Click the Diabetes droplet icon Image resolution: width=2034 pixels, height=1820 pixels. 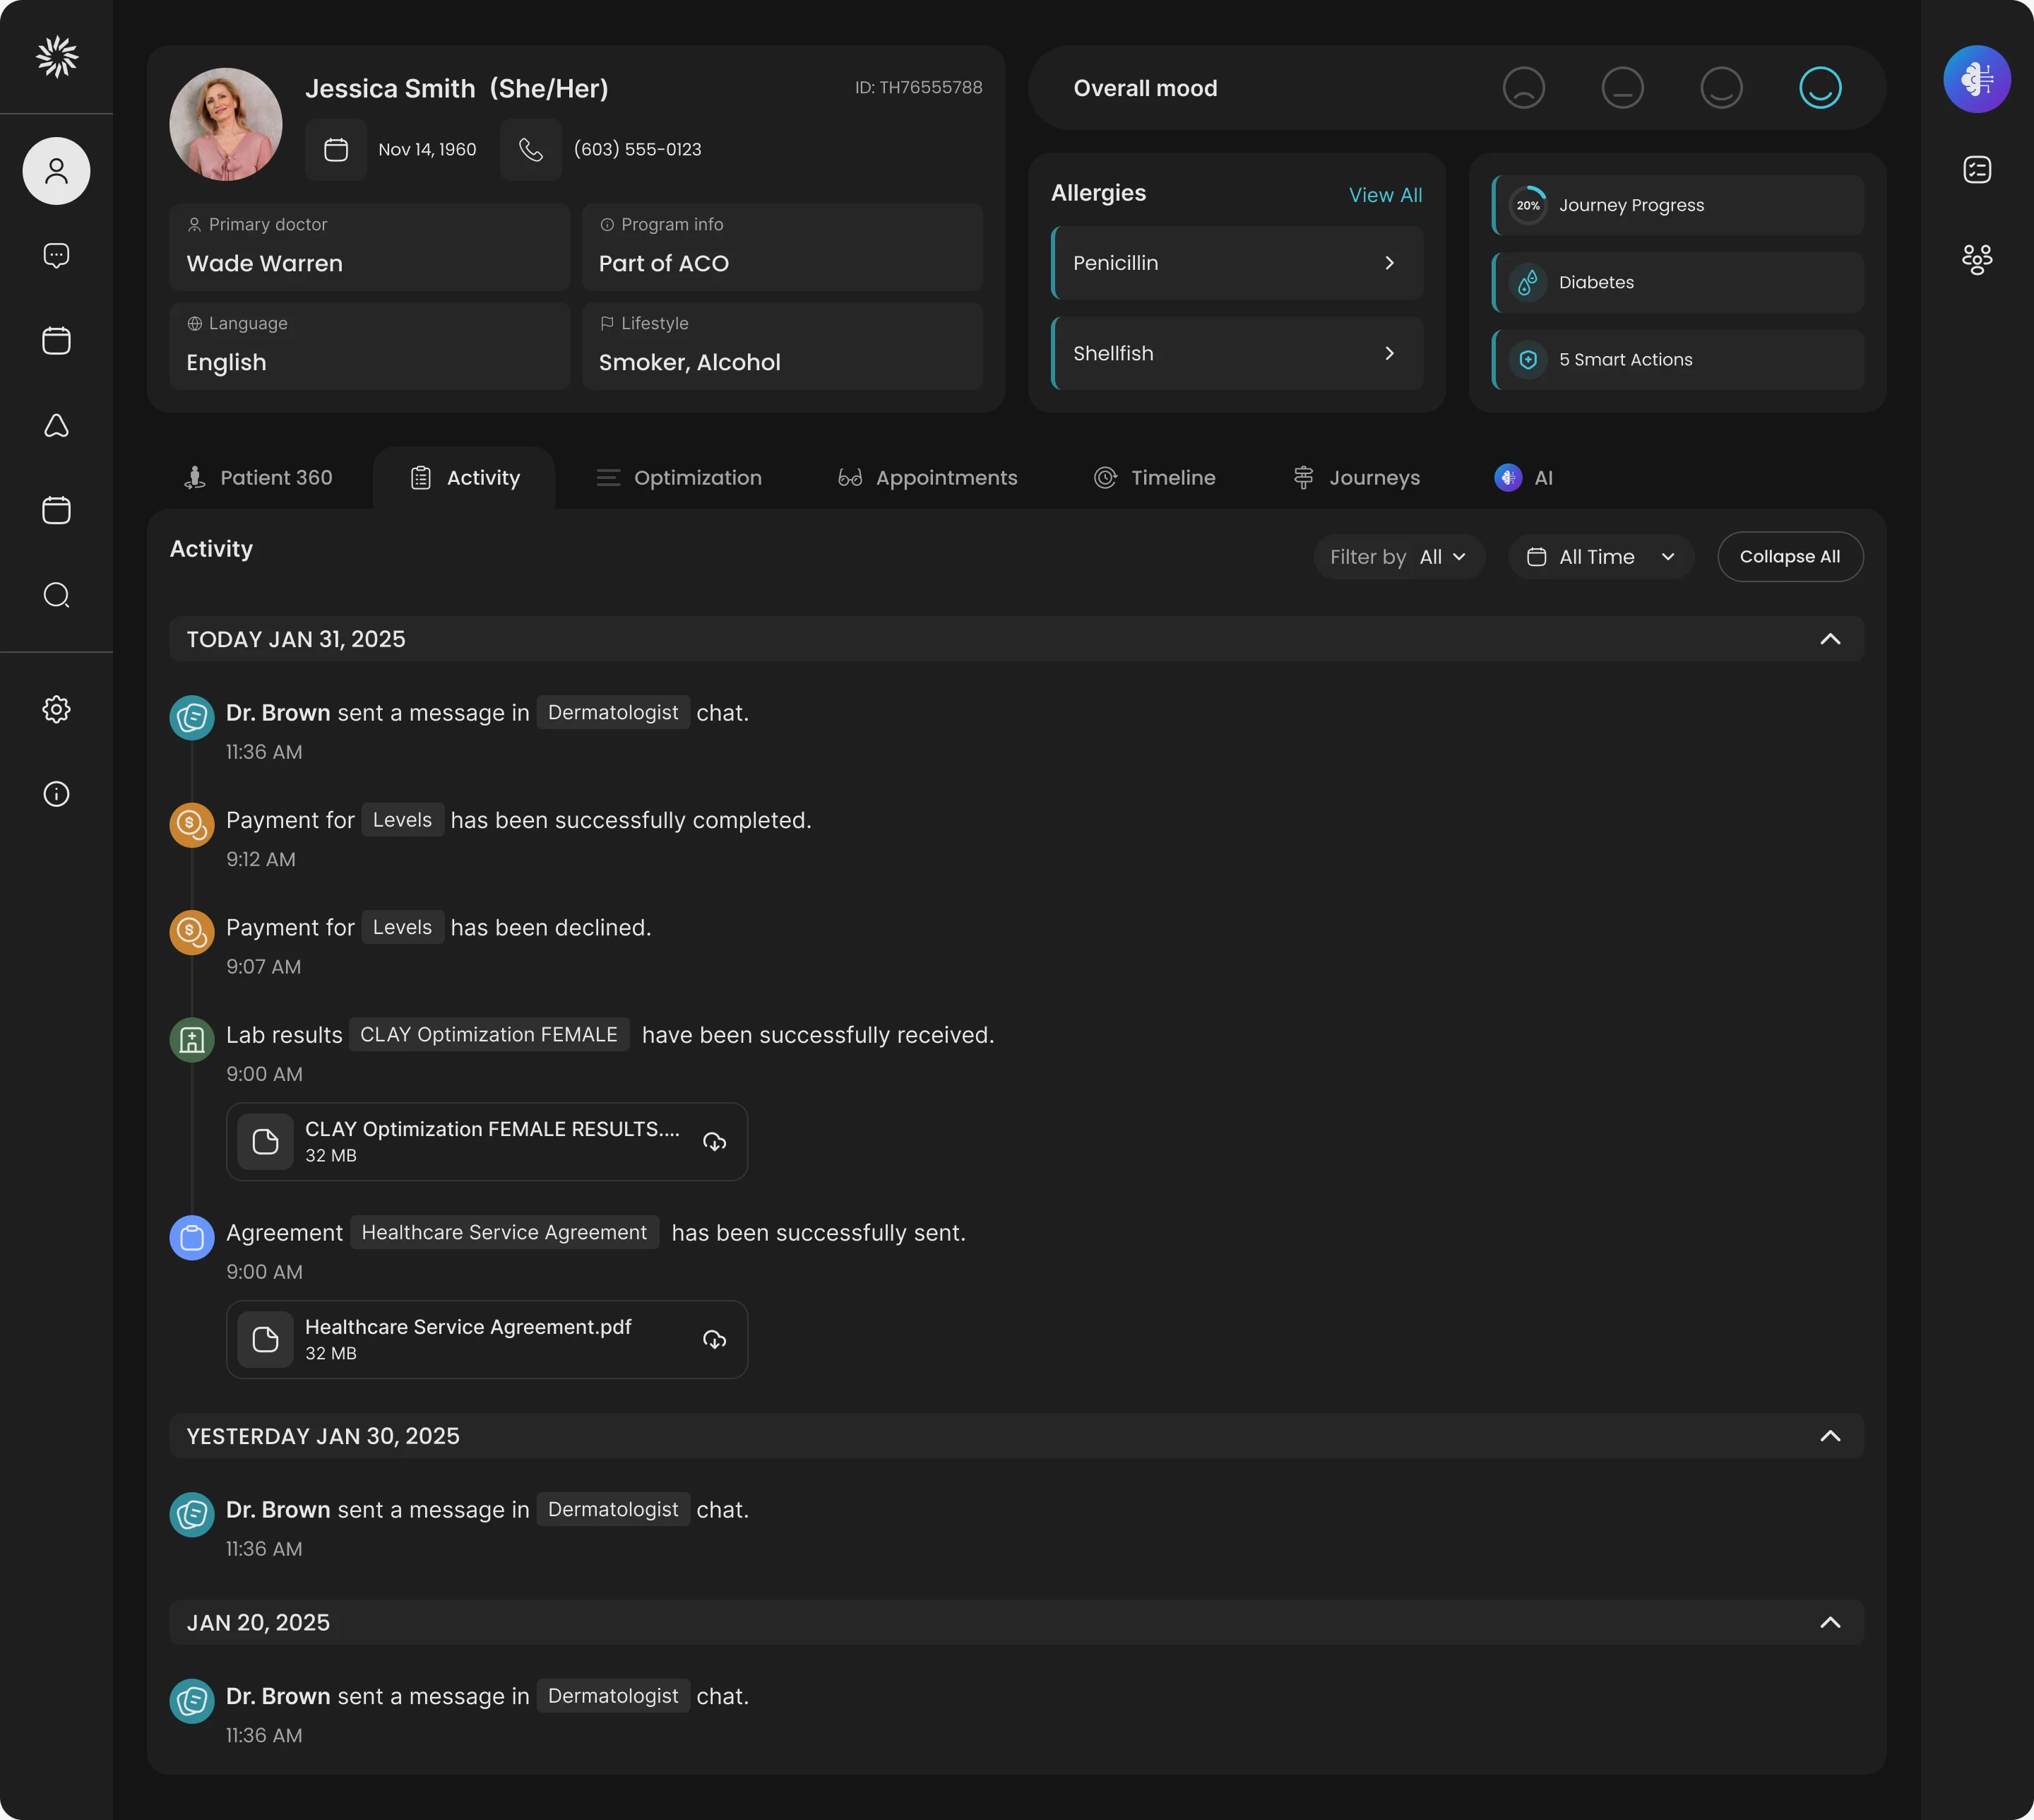click(x=1527, y=283)
